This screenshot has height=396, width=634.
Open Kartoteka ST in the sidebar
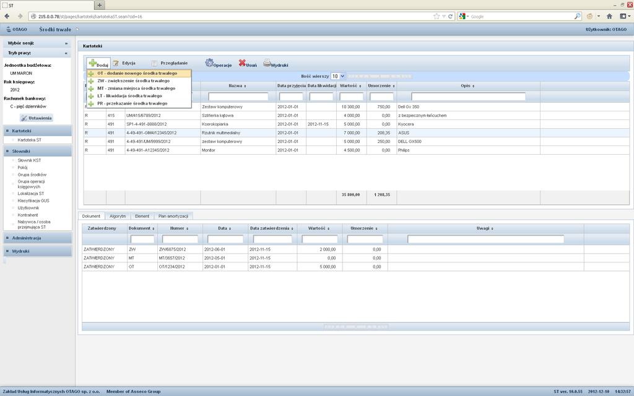pos(30,140)
